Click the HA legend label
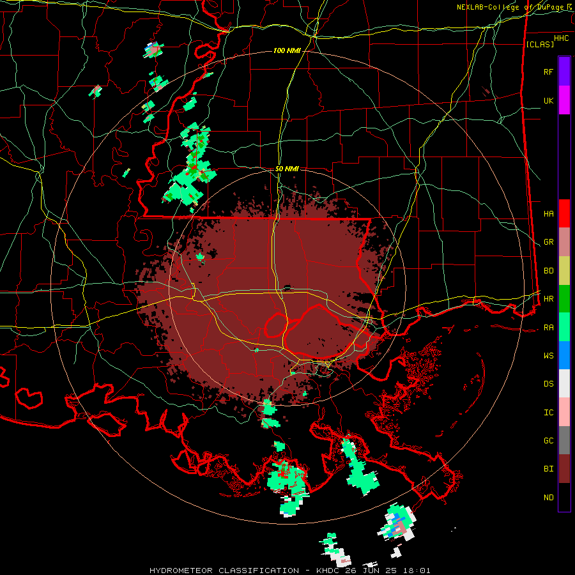Image resolution: width=575 pixels, height=575 pixels. pyautogui.click(x=548, y=214)
